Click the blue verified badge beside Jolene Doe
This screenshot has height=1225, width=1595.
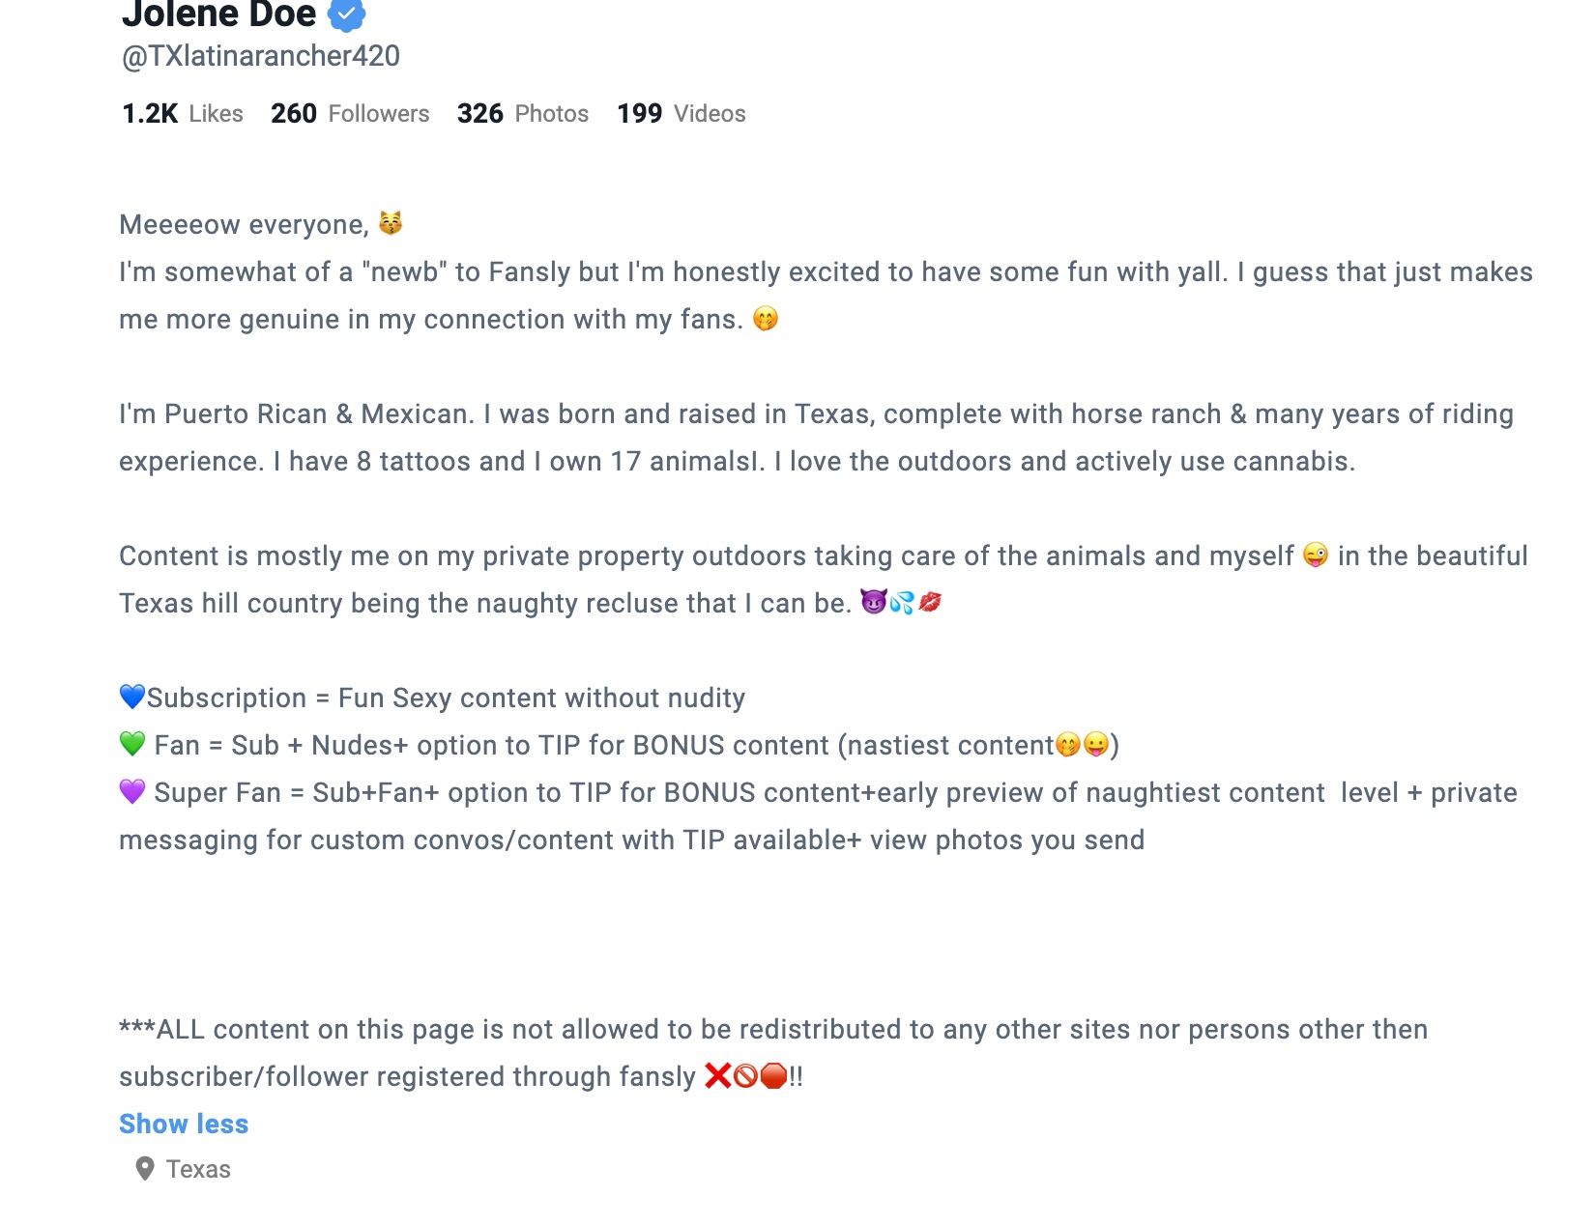[x=346, y=14]
